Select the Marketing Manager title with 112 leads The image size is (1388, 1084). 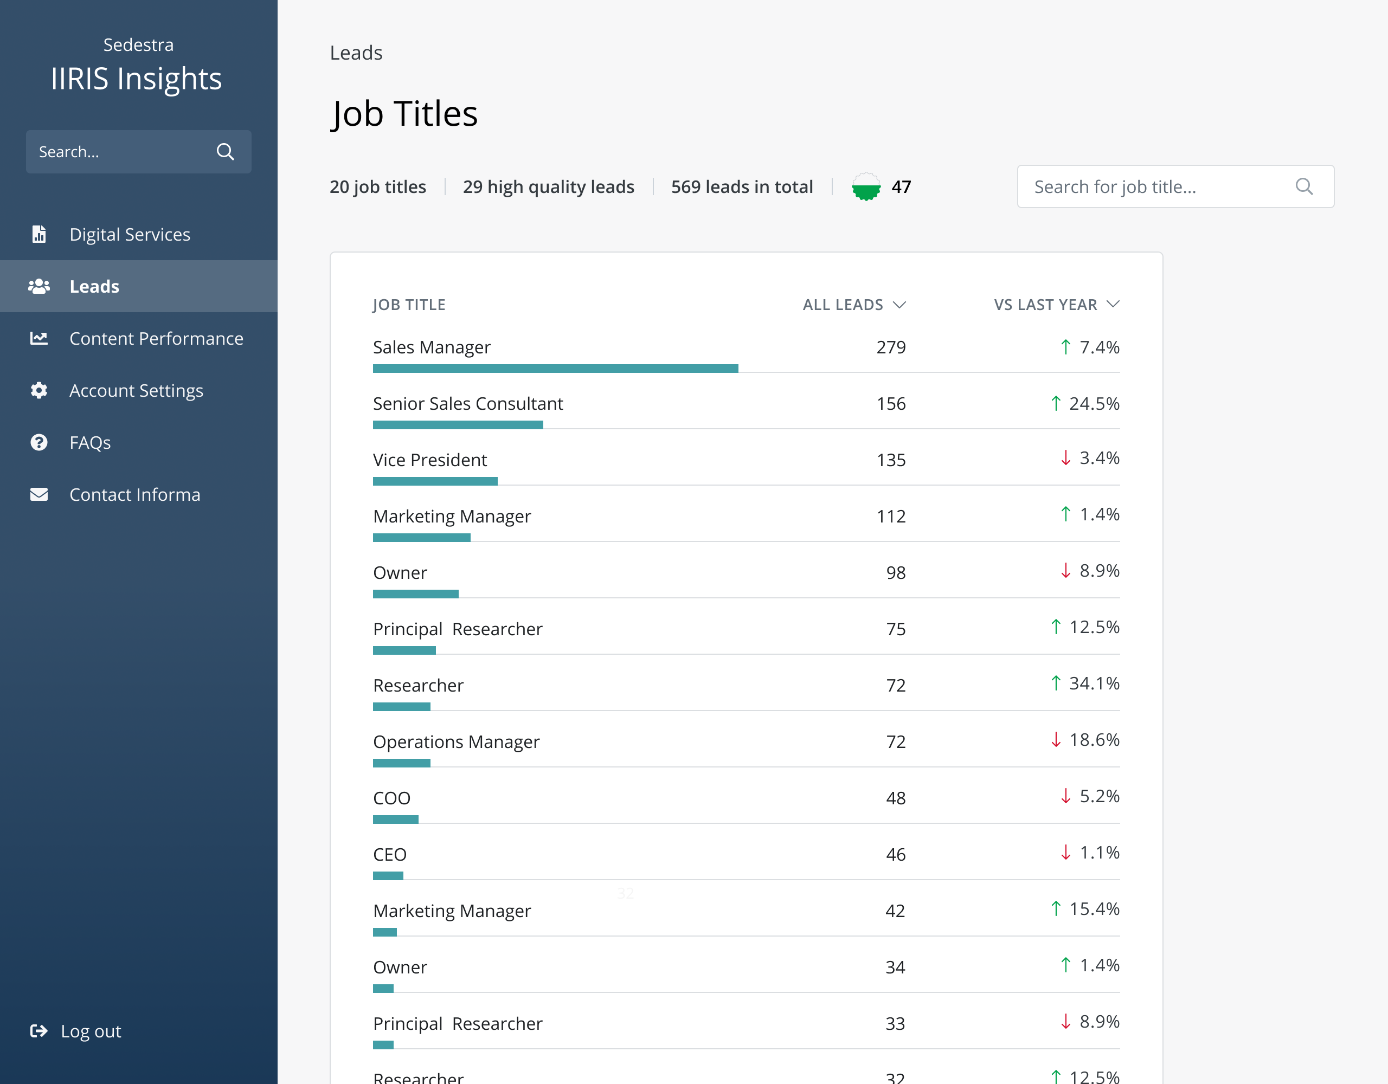(452, 517)
